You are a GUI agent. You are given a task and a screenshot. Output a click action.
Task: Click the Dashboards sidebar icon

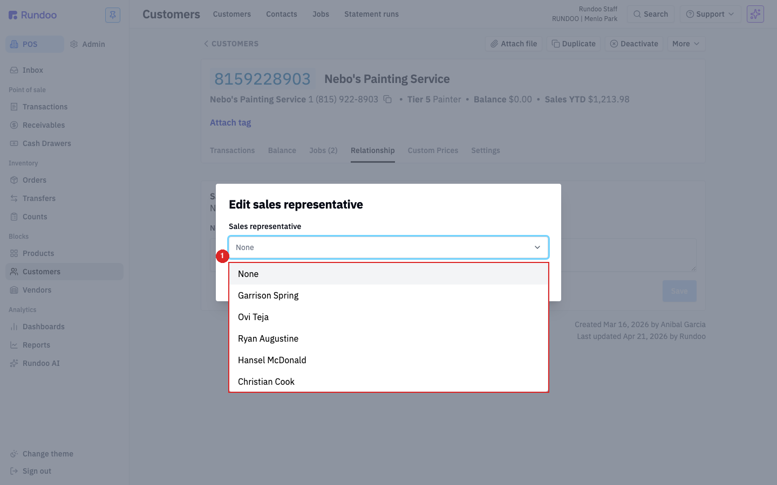[14, 327]
